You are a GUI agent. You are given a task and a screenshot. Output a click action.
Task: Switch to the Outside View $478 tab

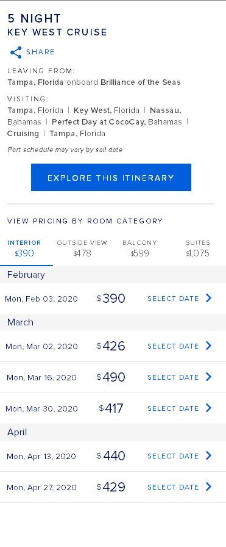[82, 248]
